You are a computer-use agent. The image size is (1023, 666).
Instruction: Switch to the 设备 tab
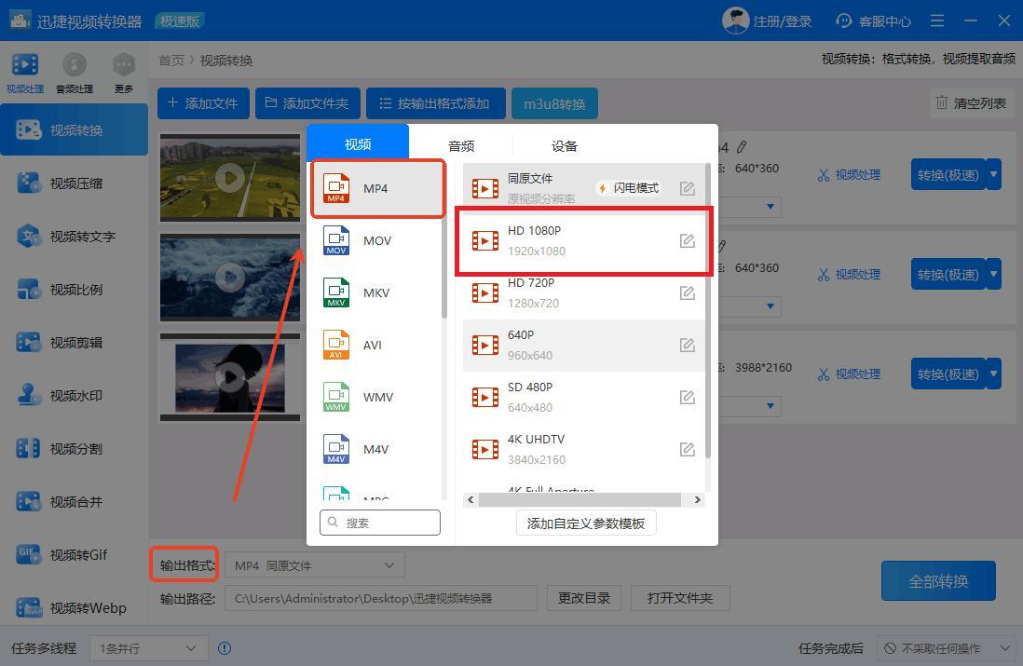[x=565, y=145]
